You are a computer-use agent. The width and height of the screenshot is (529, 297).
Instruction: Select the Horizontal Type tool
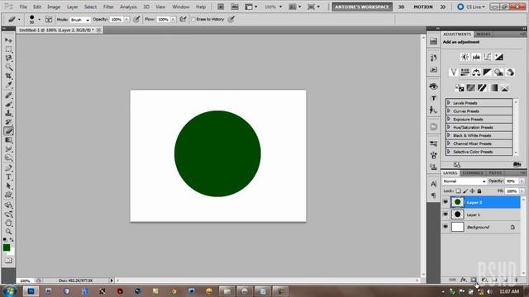click(8, 177)
